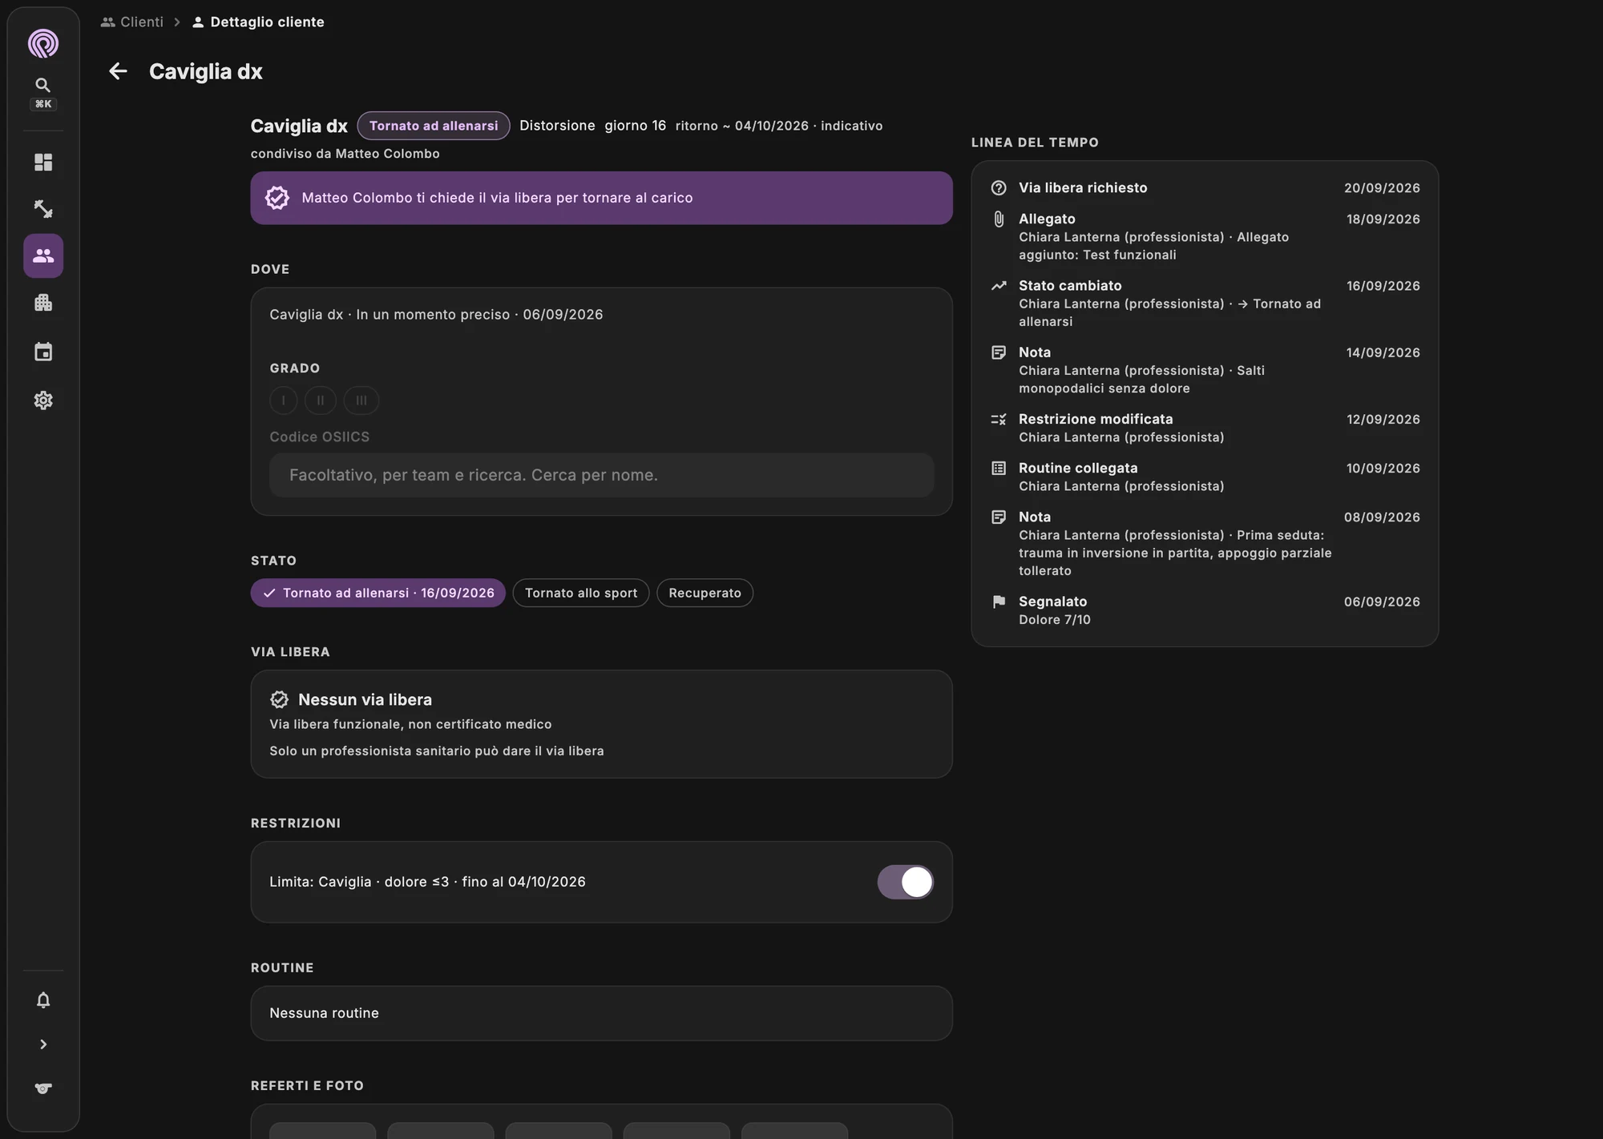Click the icon beside Restrizione modificata
The height and width of the screenshot is (1139, 1603).
[x=999, y=419]
